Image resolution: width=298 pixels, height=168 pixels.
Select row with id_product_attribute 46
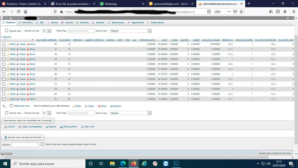click(x=4, y=44)
